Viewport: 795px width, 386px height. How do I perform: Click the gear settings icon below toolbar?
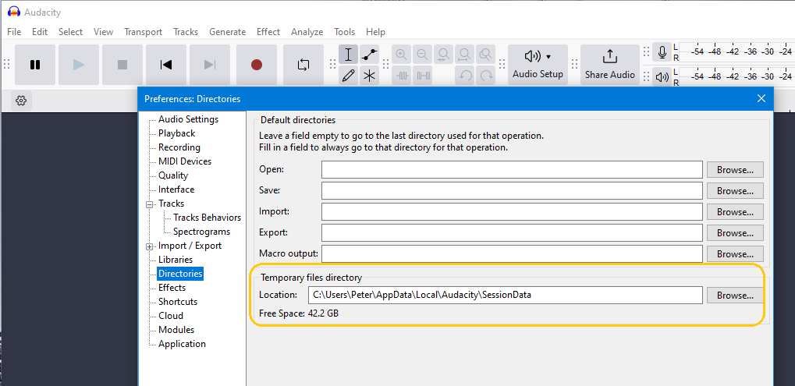tap(21, 101)
